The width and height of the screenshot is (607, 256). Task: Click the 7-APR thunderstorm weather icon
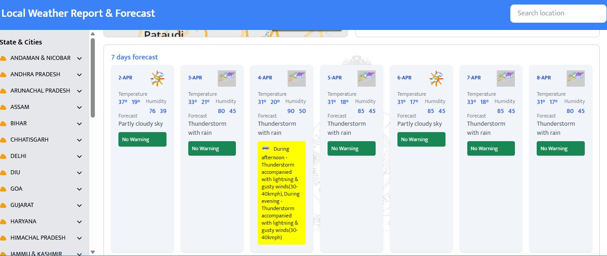pyautogui.click(x=506, y=79)
